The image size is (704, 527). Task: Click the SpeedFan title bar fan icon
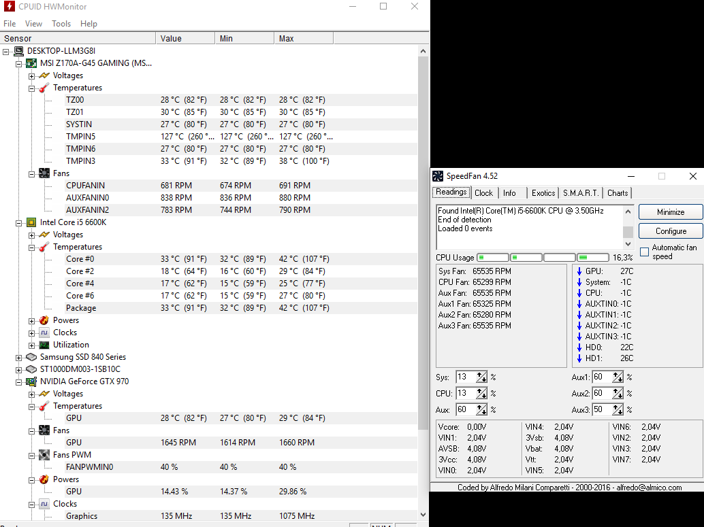(438, 176)
